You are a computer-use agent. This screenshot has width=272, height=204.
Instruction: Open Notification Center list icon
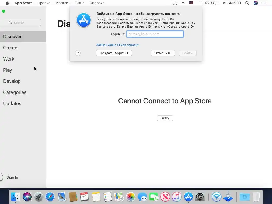pyautogui.click(x=263, y=3)
